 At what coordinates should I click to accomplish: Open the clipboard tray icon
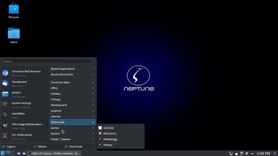[x=242, y=153]
